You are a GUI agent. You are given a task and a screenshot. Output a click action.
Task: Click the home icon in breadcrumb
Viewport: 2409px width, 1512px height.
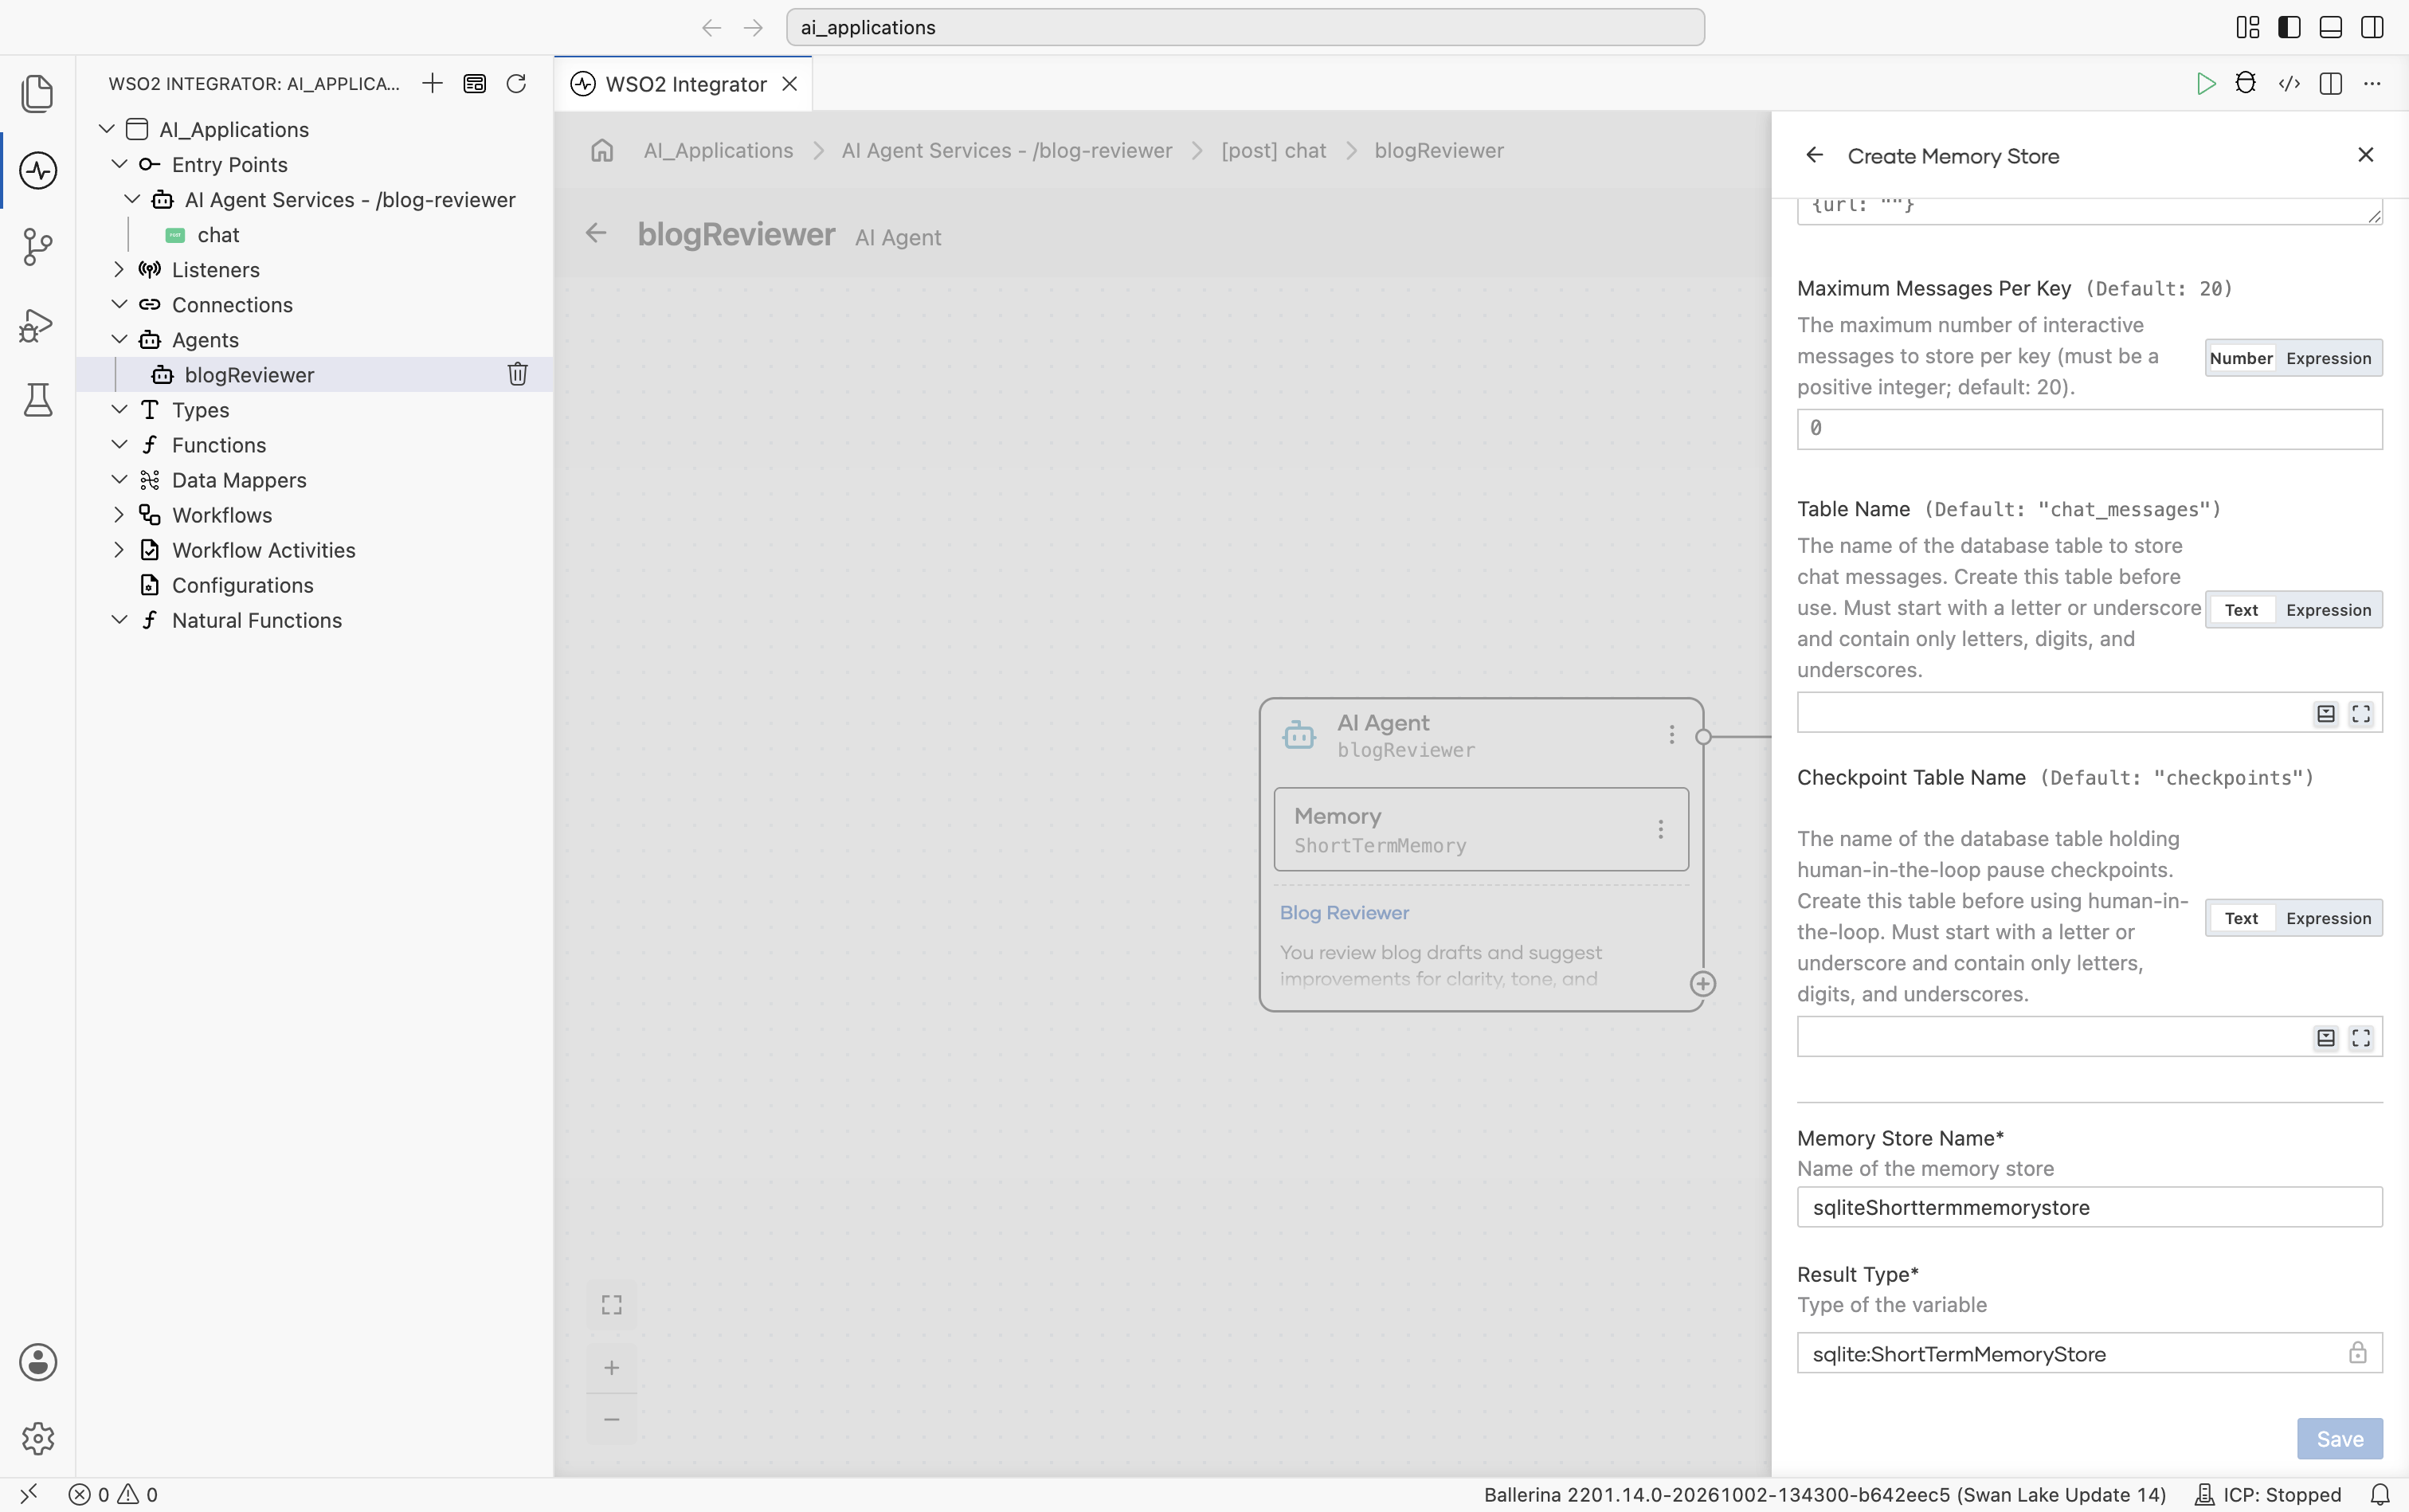(602, 150)
